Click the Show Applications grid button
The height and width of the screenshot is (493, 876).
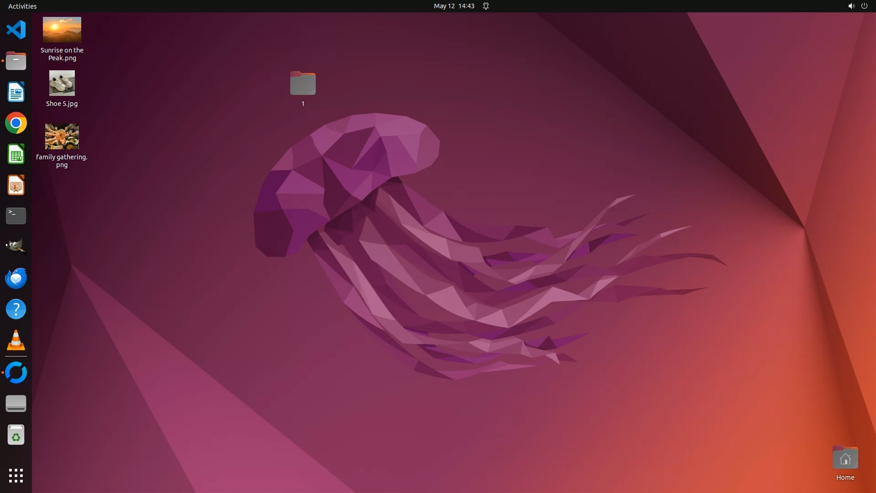(16, 476)
